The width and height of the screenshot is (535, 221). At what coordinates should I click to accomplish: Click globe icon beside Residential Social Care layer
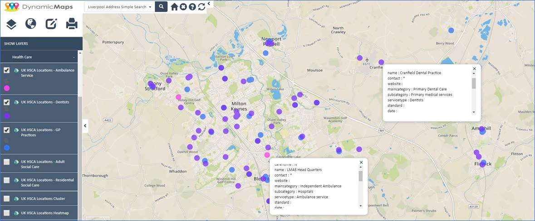pos(16,180)
